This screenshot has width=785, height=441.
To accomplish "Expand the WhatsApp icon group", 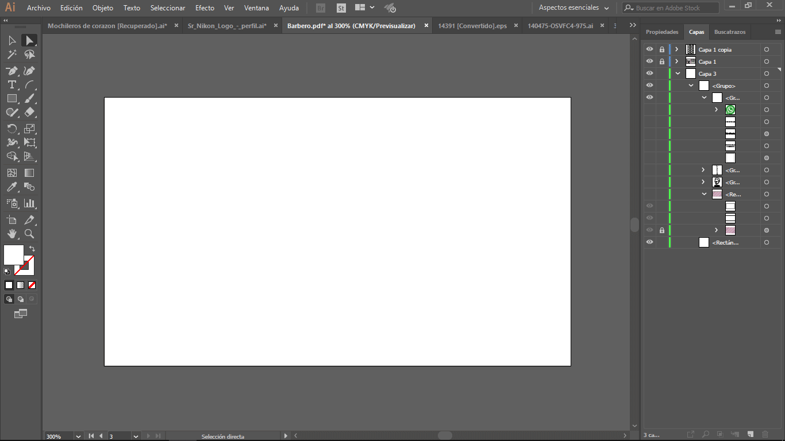I will (x=716, y=110).
